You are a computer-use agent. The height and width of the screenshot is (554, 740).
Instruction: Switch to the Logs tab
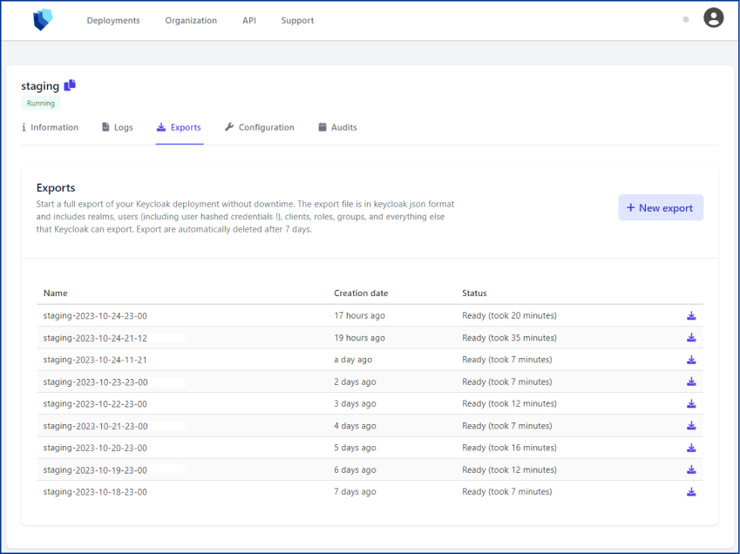pos(117,127)
